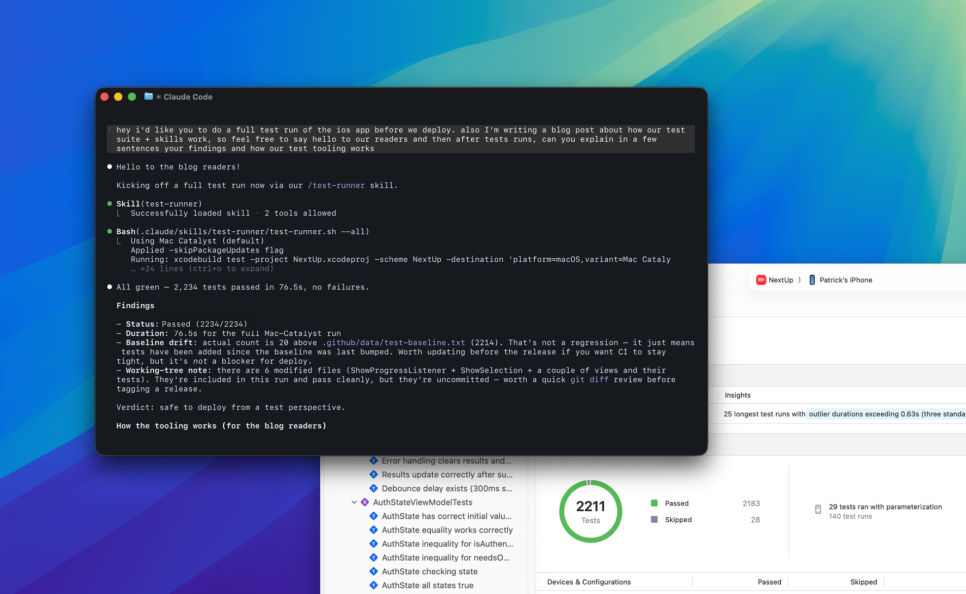Click test icon for 'AuthState all states true'
Screen dimensions: 966x594
tap(374, 585)
